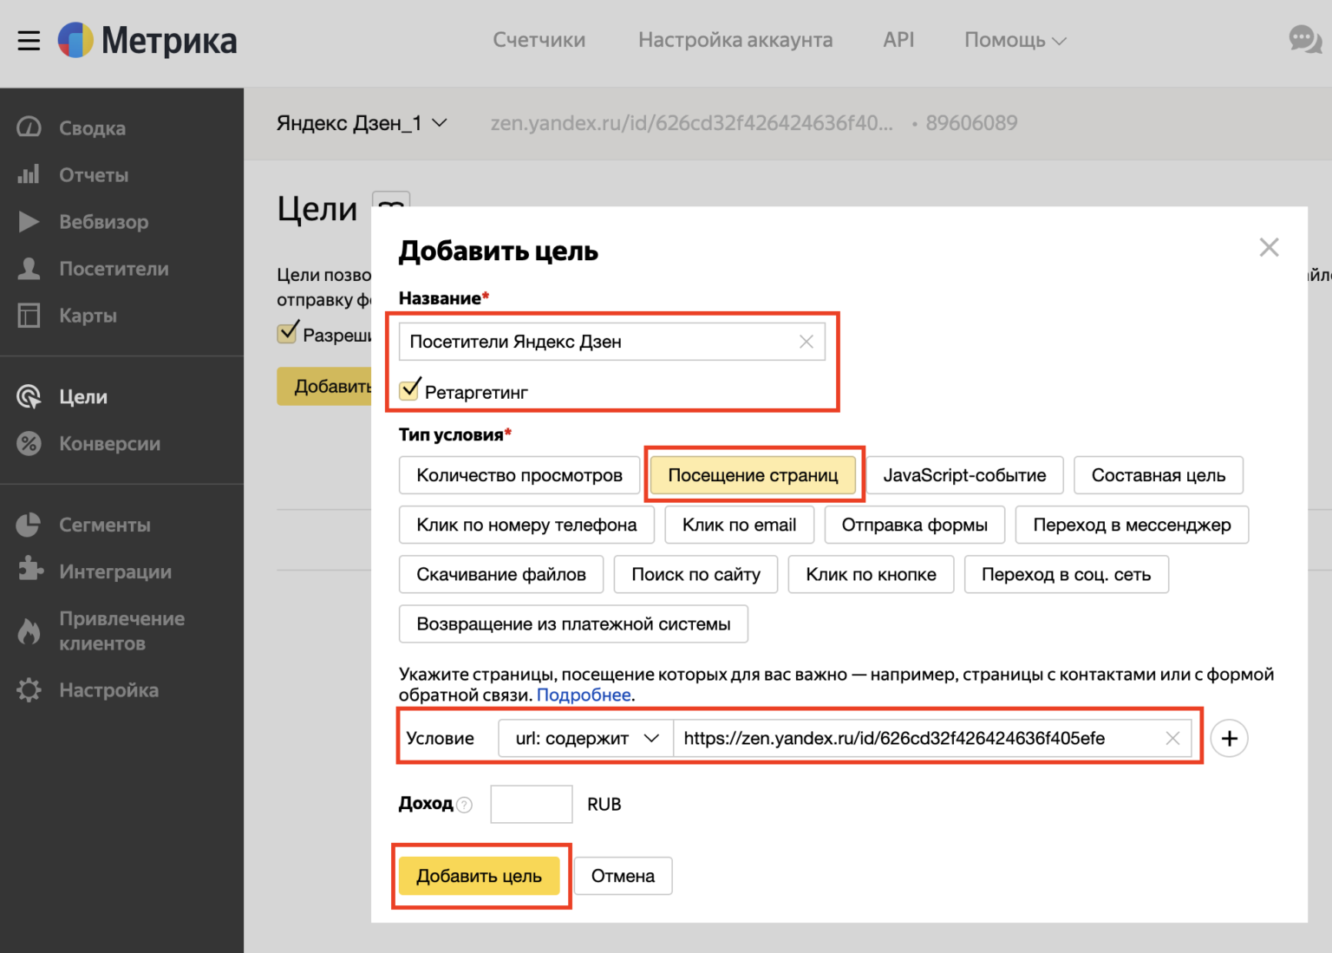Expand the Яндекс Дзен_1 counter selector
This screenshot has height=953, width=1332.
pos(362,123)
